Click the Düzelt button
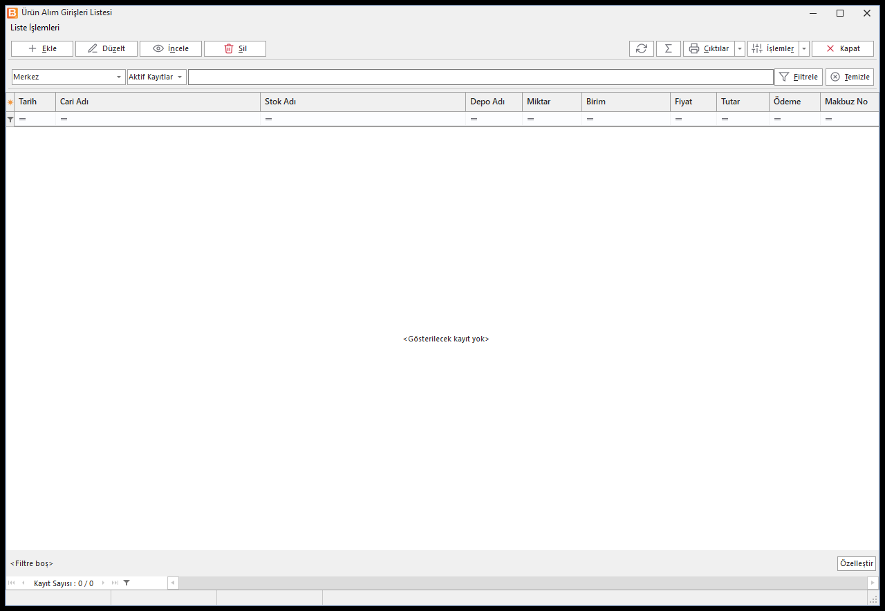Image resolution: width=885 pixels, height=611 pixels. click(x=106, y=48)
